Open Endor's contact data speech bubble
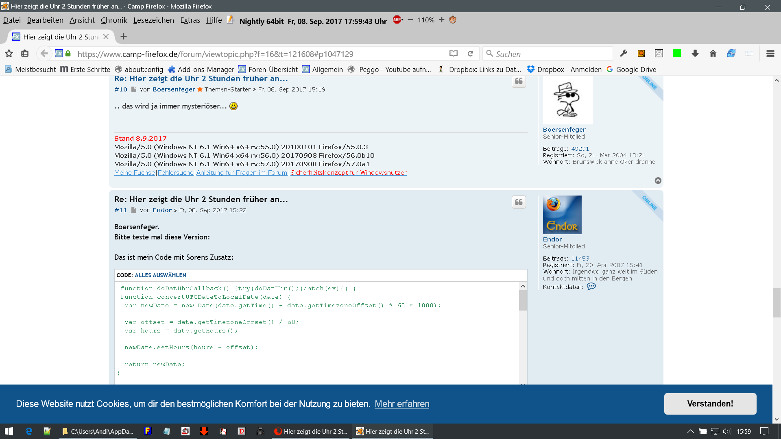Viewport: 781px width, 439px height. [591, 287]
